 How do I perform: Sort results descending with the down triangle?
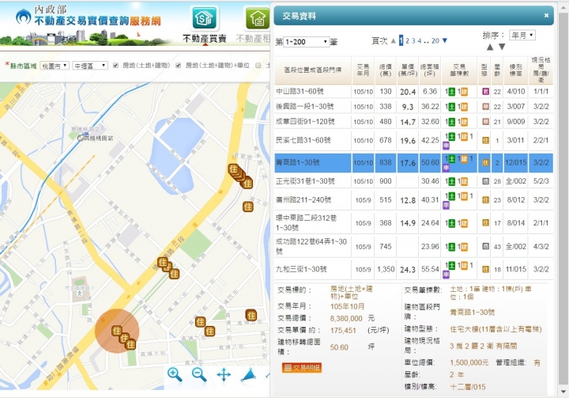click(x=502, y=47)
